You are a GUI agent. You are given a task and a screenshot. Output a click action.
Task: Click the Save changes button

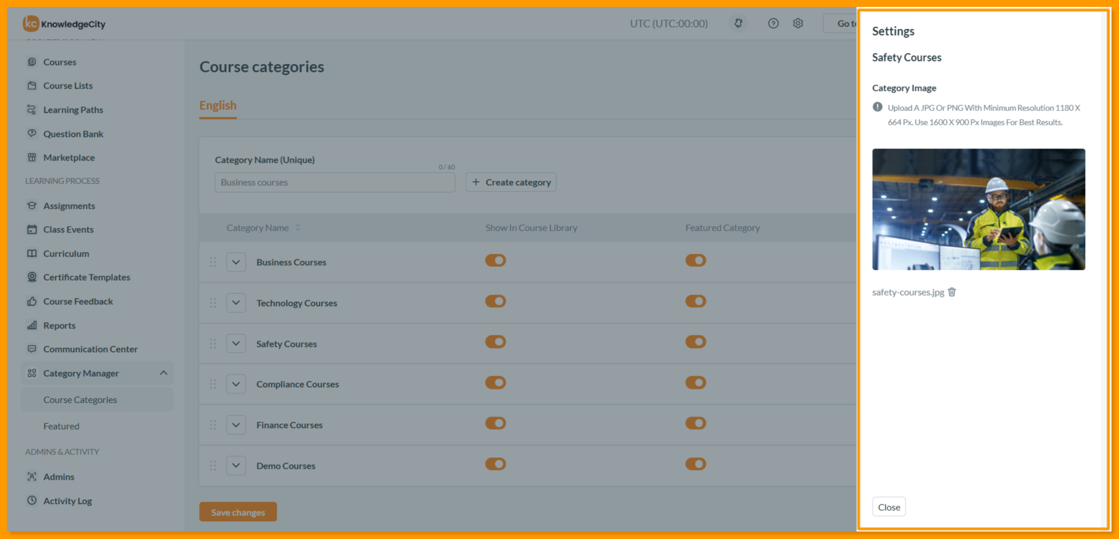click(x=238, y=512)
